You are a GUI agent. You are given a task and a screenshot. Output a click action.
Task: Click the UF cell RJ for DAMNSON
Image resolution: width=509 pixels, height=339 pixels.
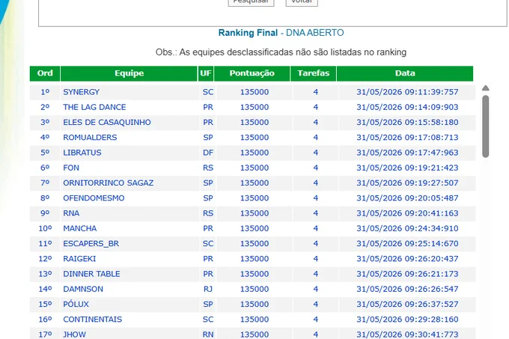[x=208, y=290]
